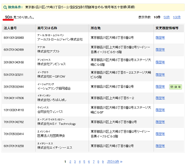Click furigana text エーアンドワイテクノロジー

51,119
